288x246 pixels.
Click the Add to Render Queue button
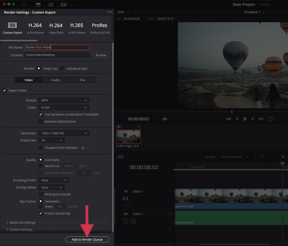(87, 239)
